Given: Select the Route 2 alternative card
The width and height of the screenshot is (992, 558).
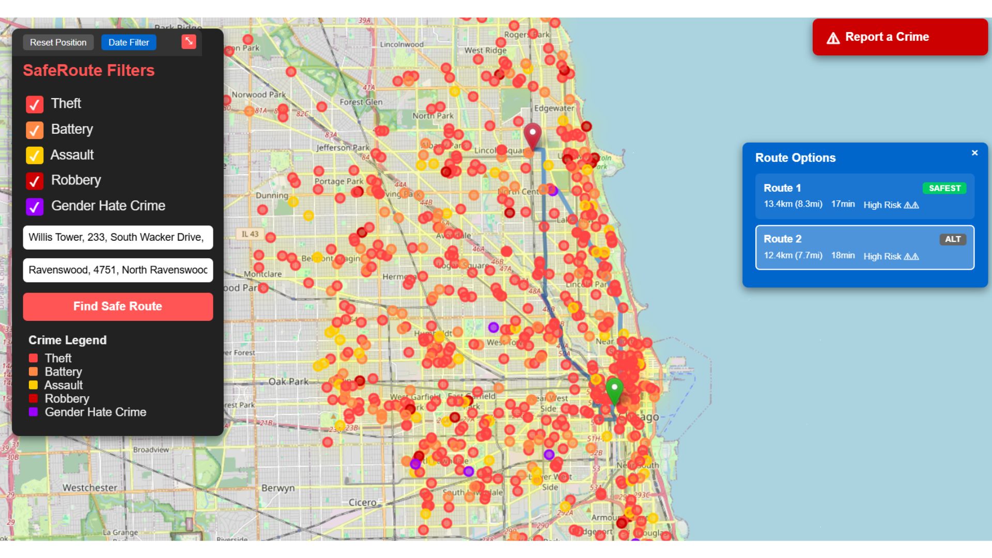Looking at the screenshot, I should click(x=864, y=247).
